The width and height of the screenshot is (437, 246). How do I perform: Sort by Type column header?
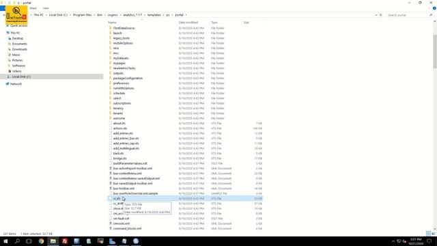point(214,23)
